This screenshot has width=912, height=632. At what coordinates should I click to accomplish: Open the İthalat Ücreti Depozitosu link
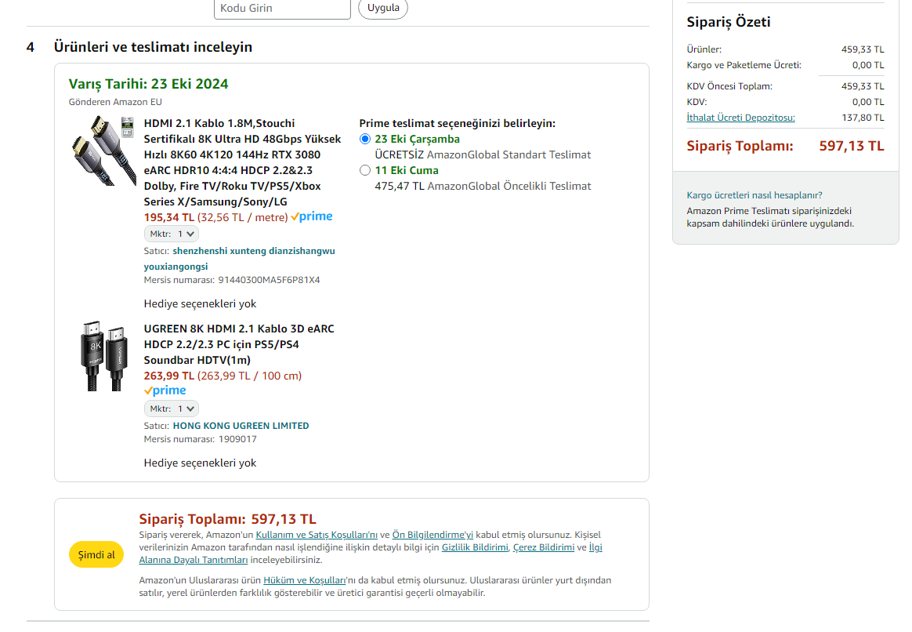point(740,118)
